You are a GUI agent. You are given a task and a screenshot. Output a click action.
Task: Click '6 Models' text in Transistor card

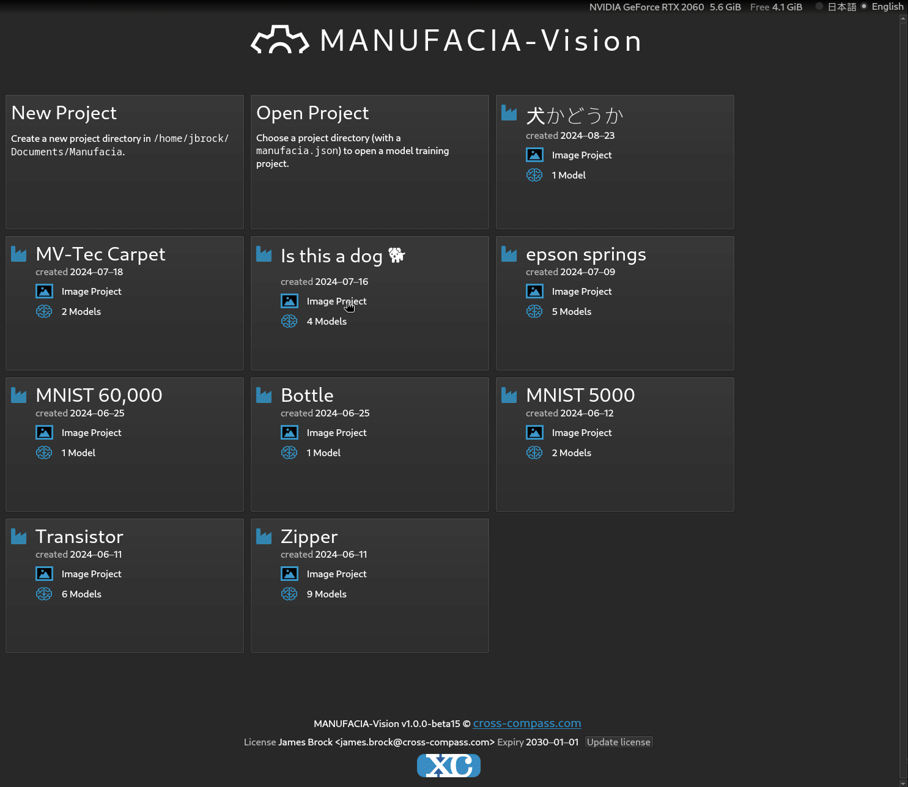(81, 594)
